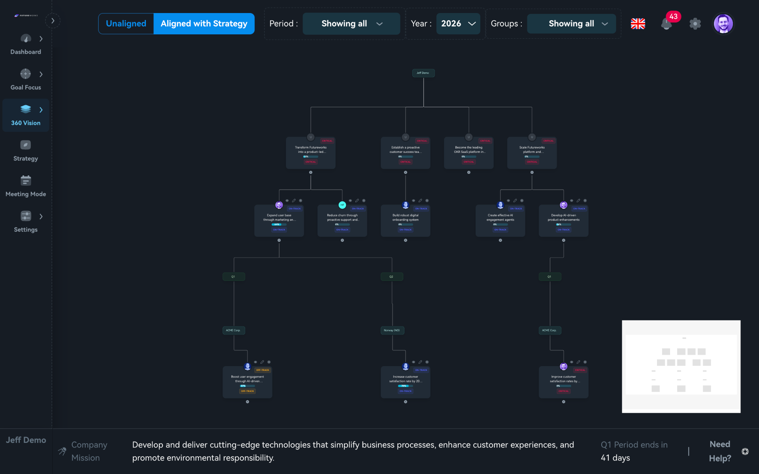Open the notifications bell icon
The height and width of the screenshot is (474, 759).
[666, 24]
